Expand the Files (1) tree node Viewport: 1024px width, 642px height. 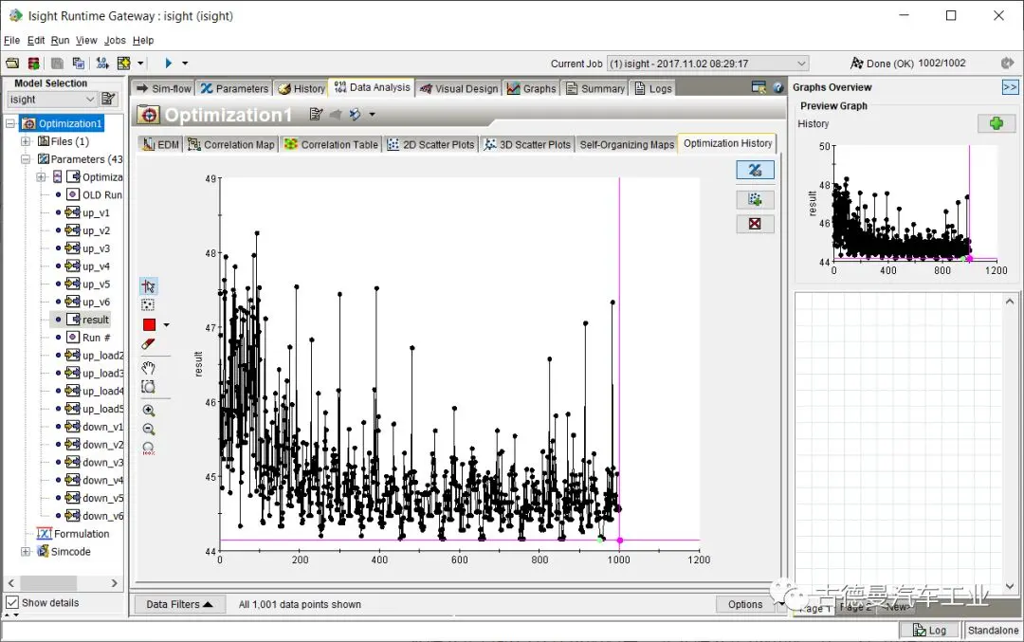point(27,141)
